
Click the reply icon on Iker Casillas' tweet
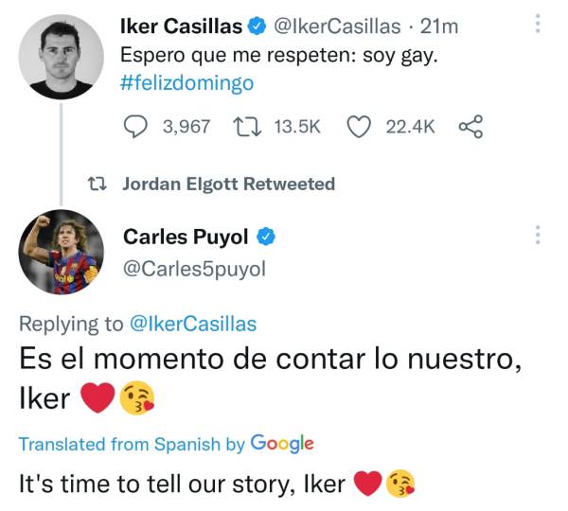click(138, 126)
